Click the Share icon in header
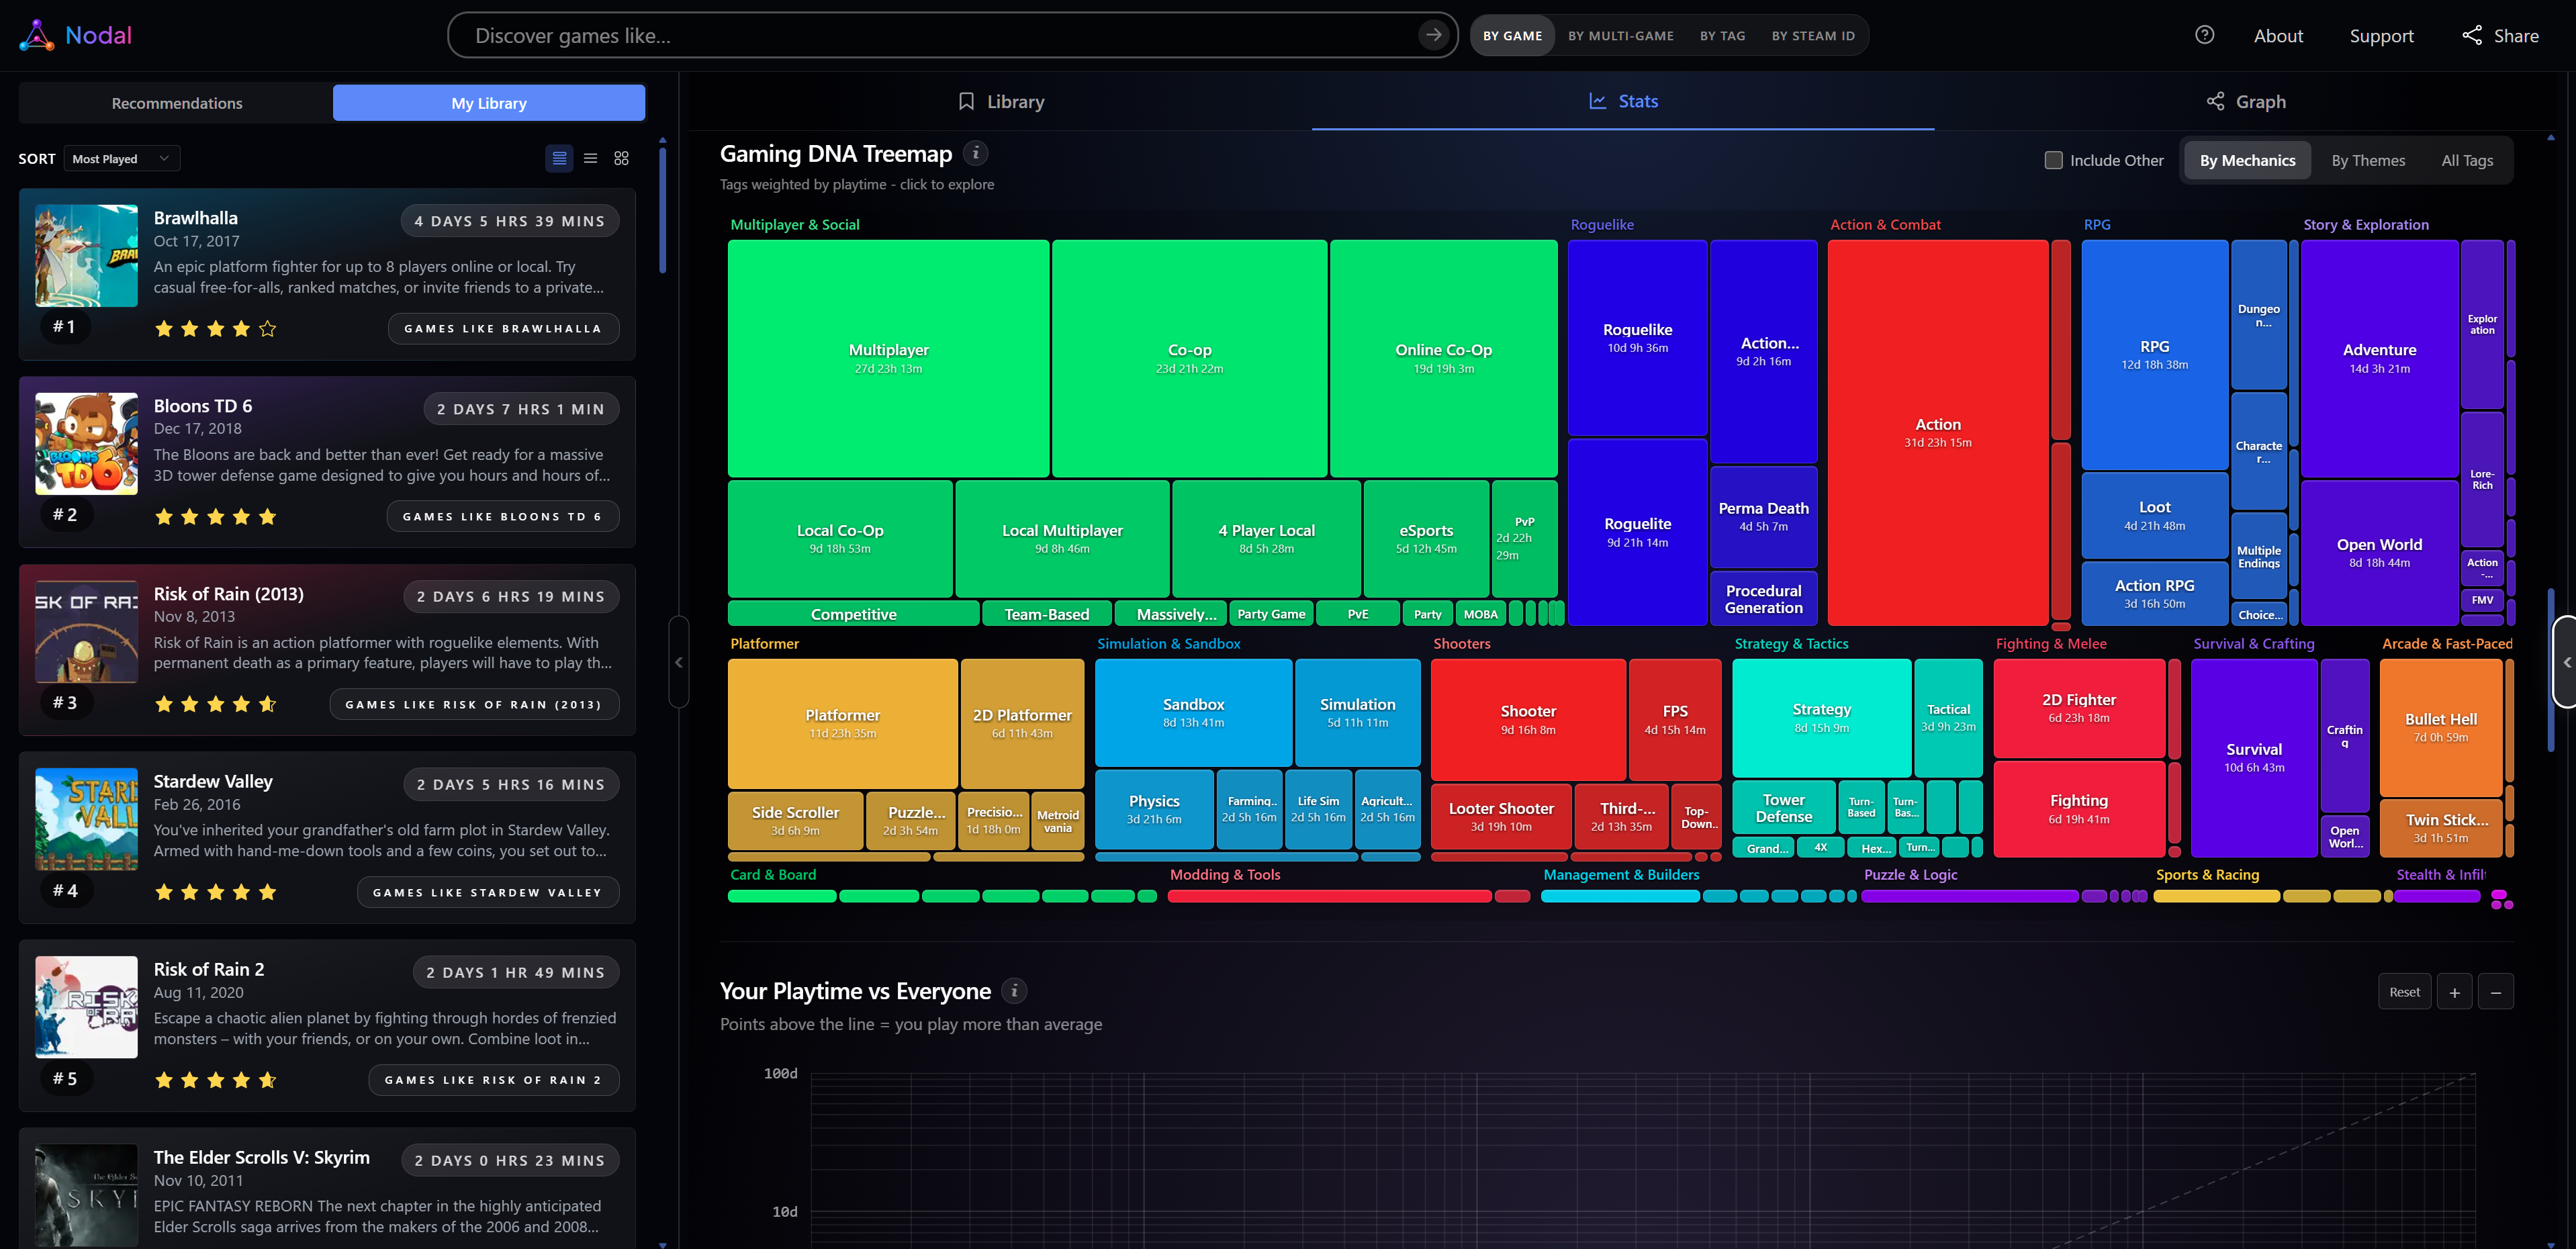The width and height of the screenshot is (2576, 1249). pyautogui.click(x=2471, y=35)
